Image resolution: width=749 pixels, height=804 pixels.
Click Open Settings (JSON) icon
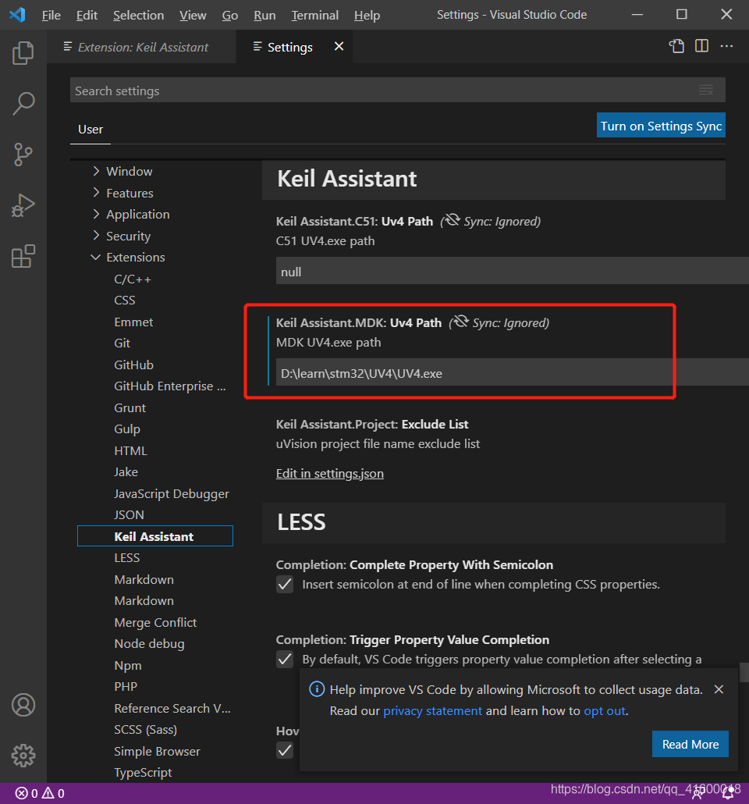[x=676, y=46]
